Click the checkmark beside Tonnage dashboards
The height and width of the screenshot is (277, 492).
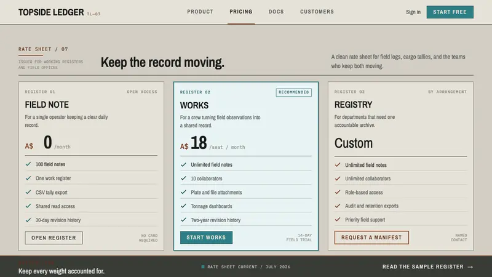click(183, 206)
